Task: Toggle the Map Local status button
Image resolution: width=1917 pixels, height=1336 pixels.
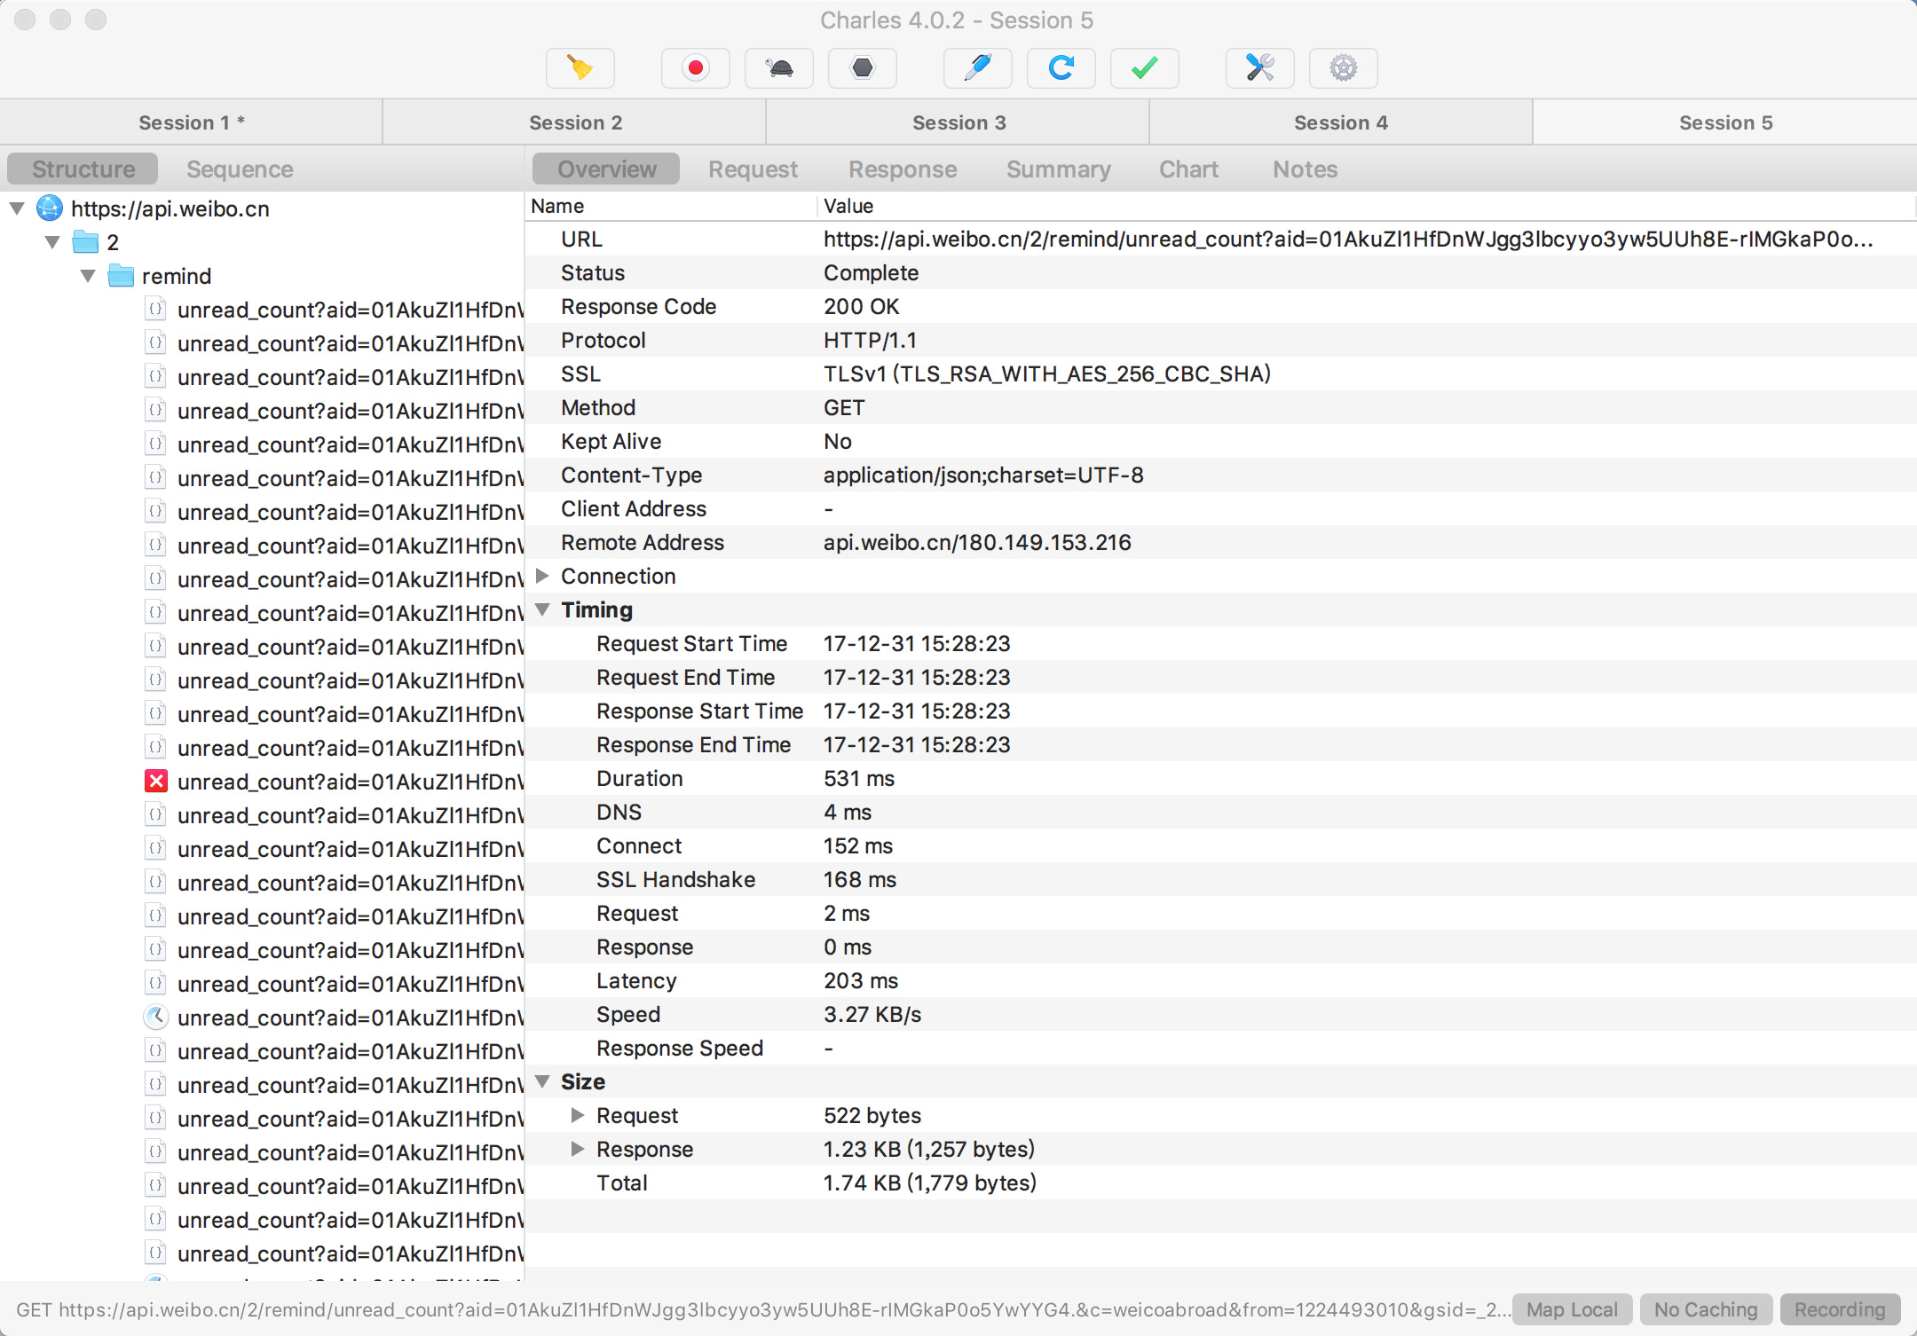Action: (1572, 1309)
